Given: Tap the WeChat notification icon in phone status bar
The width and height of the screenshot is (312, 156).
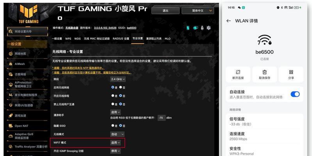Looking at the screenshot, I should click(239, 7).
